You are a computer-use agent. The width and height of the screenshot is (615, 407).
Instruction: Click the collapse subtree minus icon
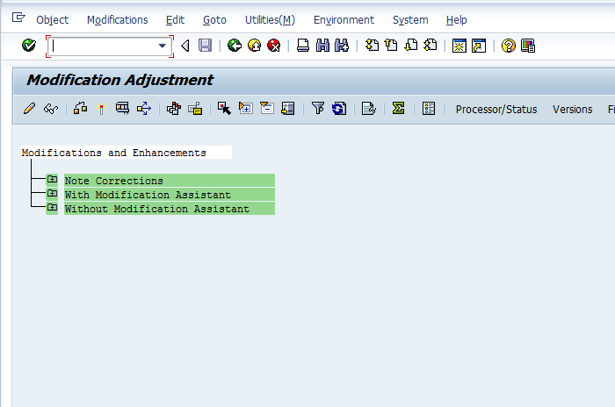click(267, 108)
